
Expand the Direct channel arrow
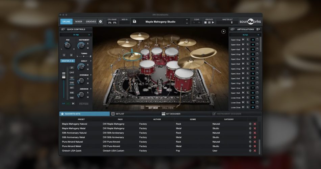(91, 61)
